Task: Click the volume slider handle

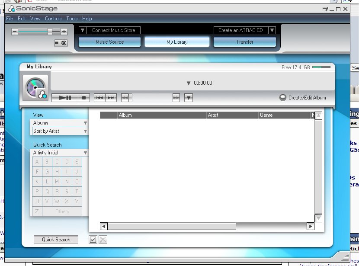Action: pyautogui.click(x=50, y=32)
